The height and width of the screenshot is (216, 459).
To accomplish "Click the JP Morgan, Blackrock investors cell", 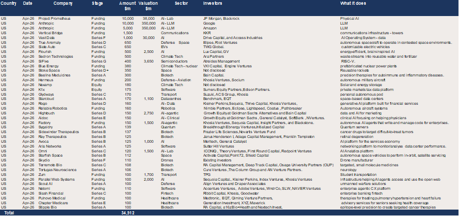I will (x=221, y=18).
